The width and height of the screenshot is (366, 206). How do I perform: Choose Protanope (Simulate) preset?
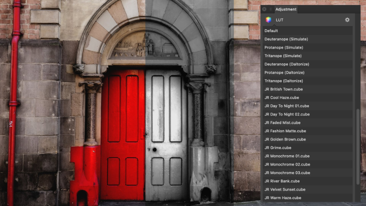pyautogui.click(x=307, y=48)
